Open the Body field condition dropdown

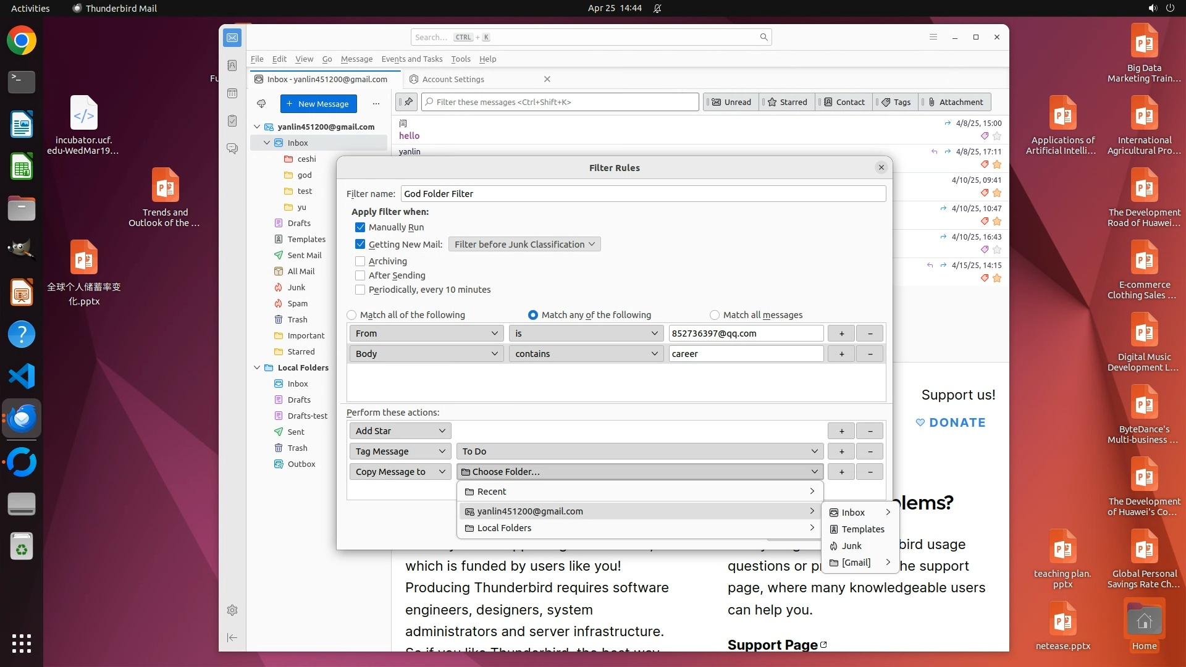click(426, 354)
